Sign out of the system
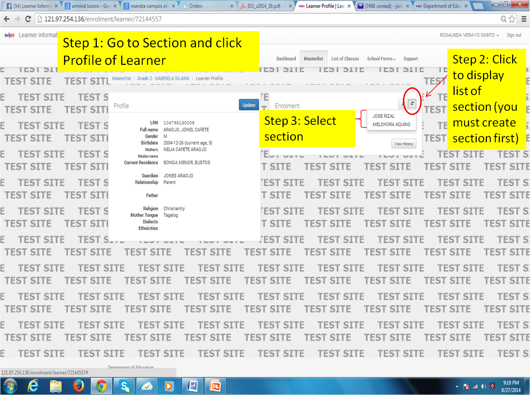Viewport: 530px width, 395px height. pos(514,35)
